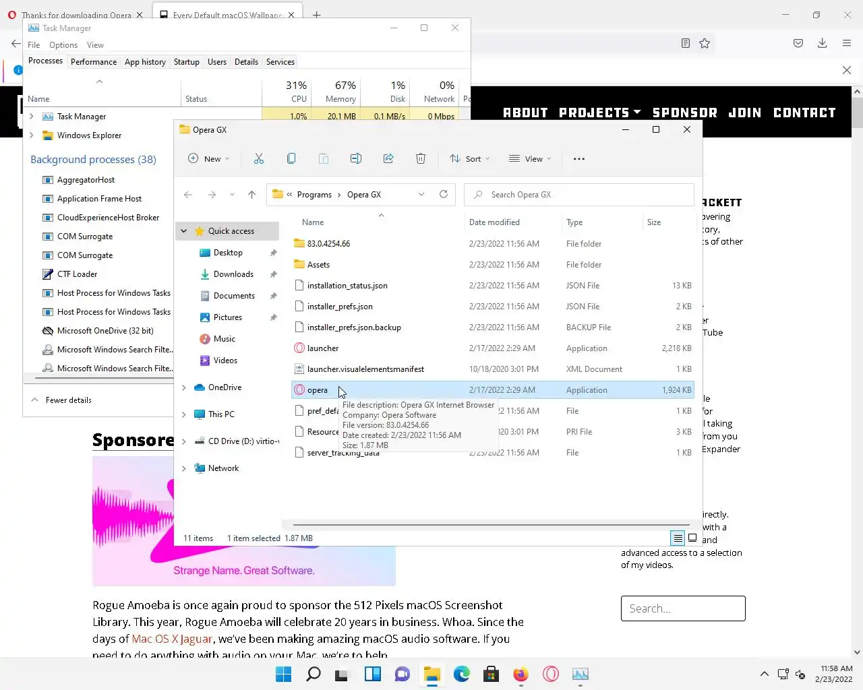This screenshot has height=690, width=863.
Task: Collapse Task Manager with Fewer details
Action: [x=61, y=400]
